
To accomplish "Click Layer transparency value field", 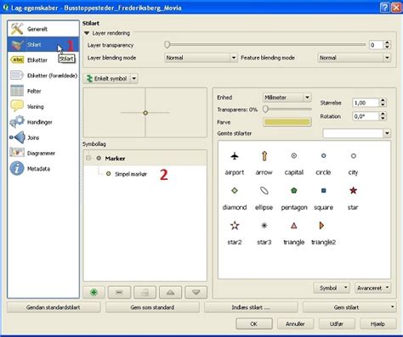I will point(376,45).
